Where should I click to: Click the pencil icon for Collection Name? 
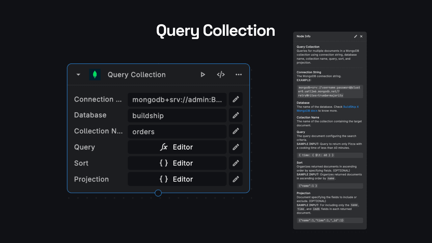click(x=236, y=131)
